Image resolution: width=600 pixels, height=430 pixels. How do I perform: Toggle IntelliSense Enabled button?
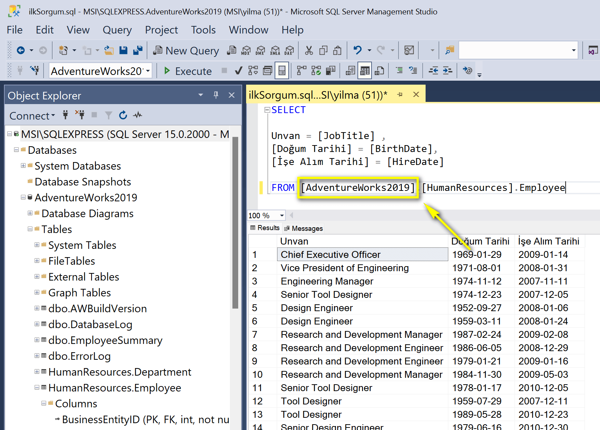tap(282, 71)
